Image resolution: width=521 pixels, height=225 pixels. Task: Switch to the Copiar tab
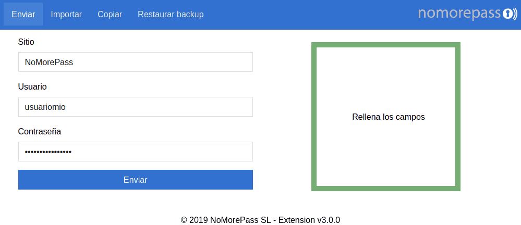tap(110, 14)
